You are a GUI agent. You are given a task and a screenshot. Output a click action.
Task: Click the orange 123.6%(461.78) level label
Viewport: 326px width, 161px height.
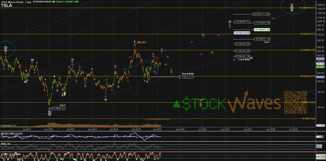click(307, 50)
